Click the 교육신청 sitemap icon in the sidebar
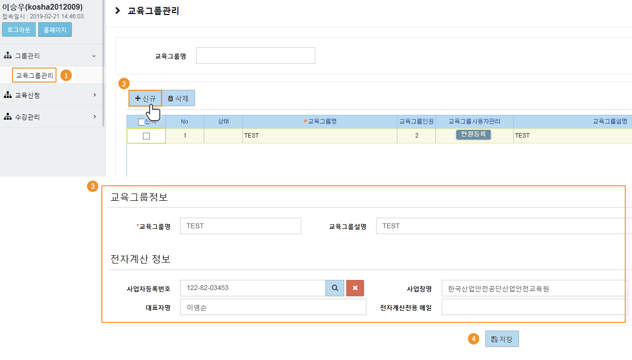 tap(8, 95)
